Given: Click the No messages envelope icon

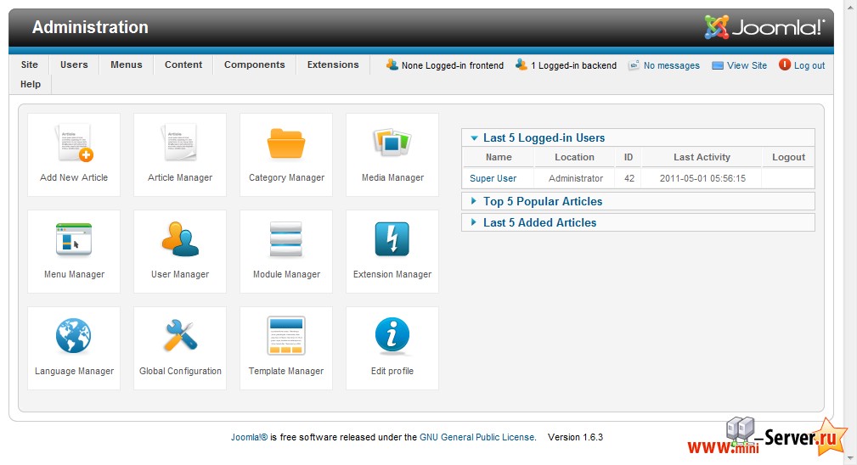Looking at the screenshot, I should (x=634, y=65).
